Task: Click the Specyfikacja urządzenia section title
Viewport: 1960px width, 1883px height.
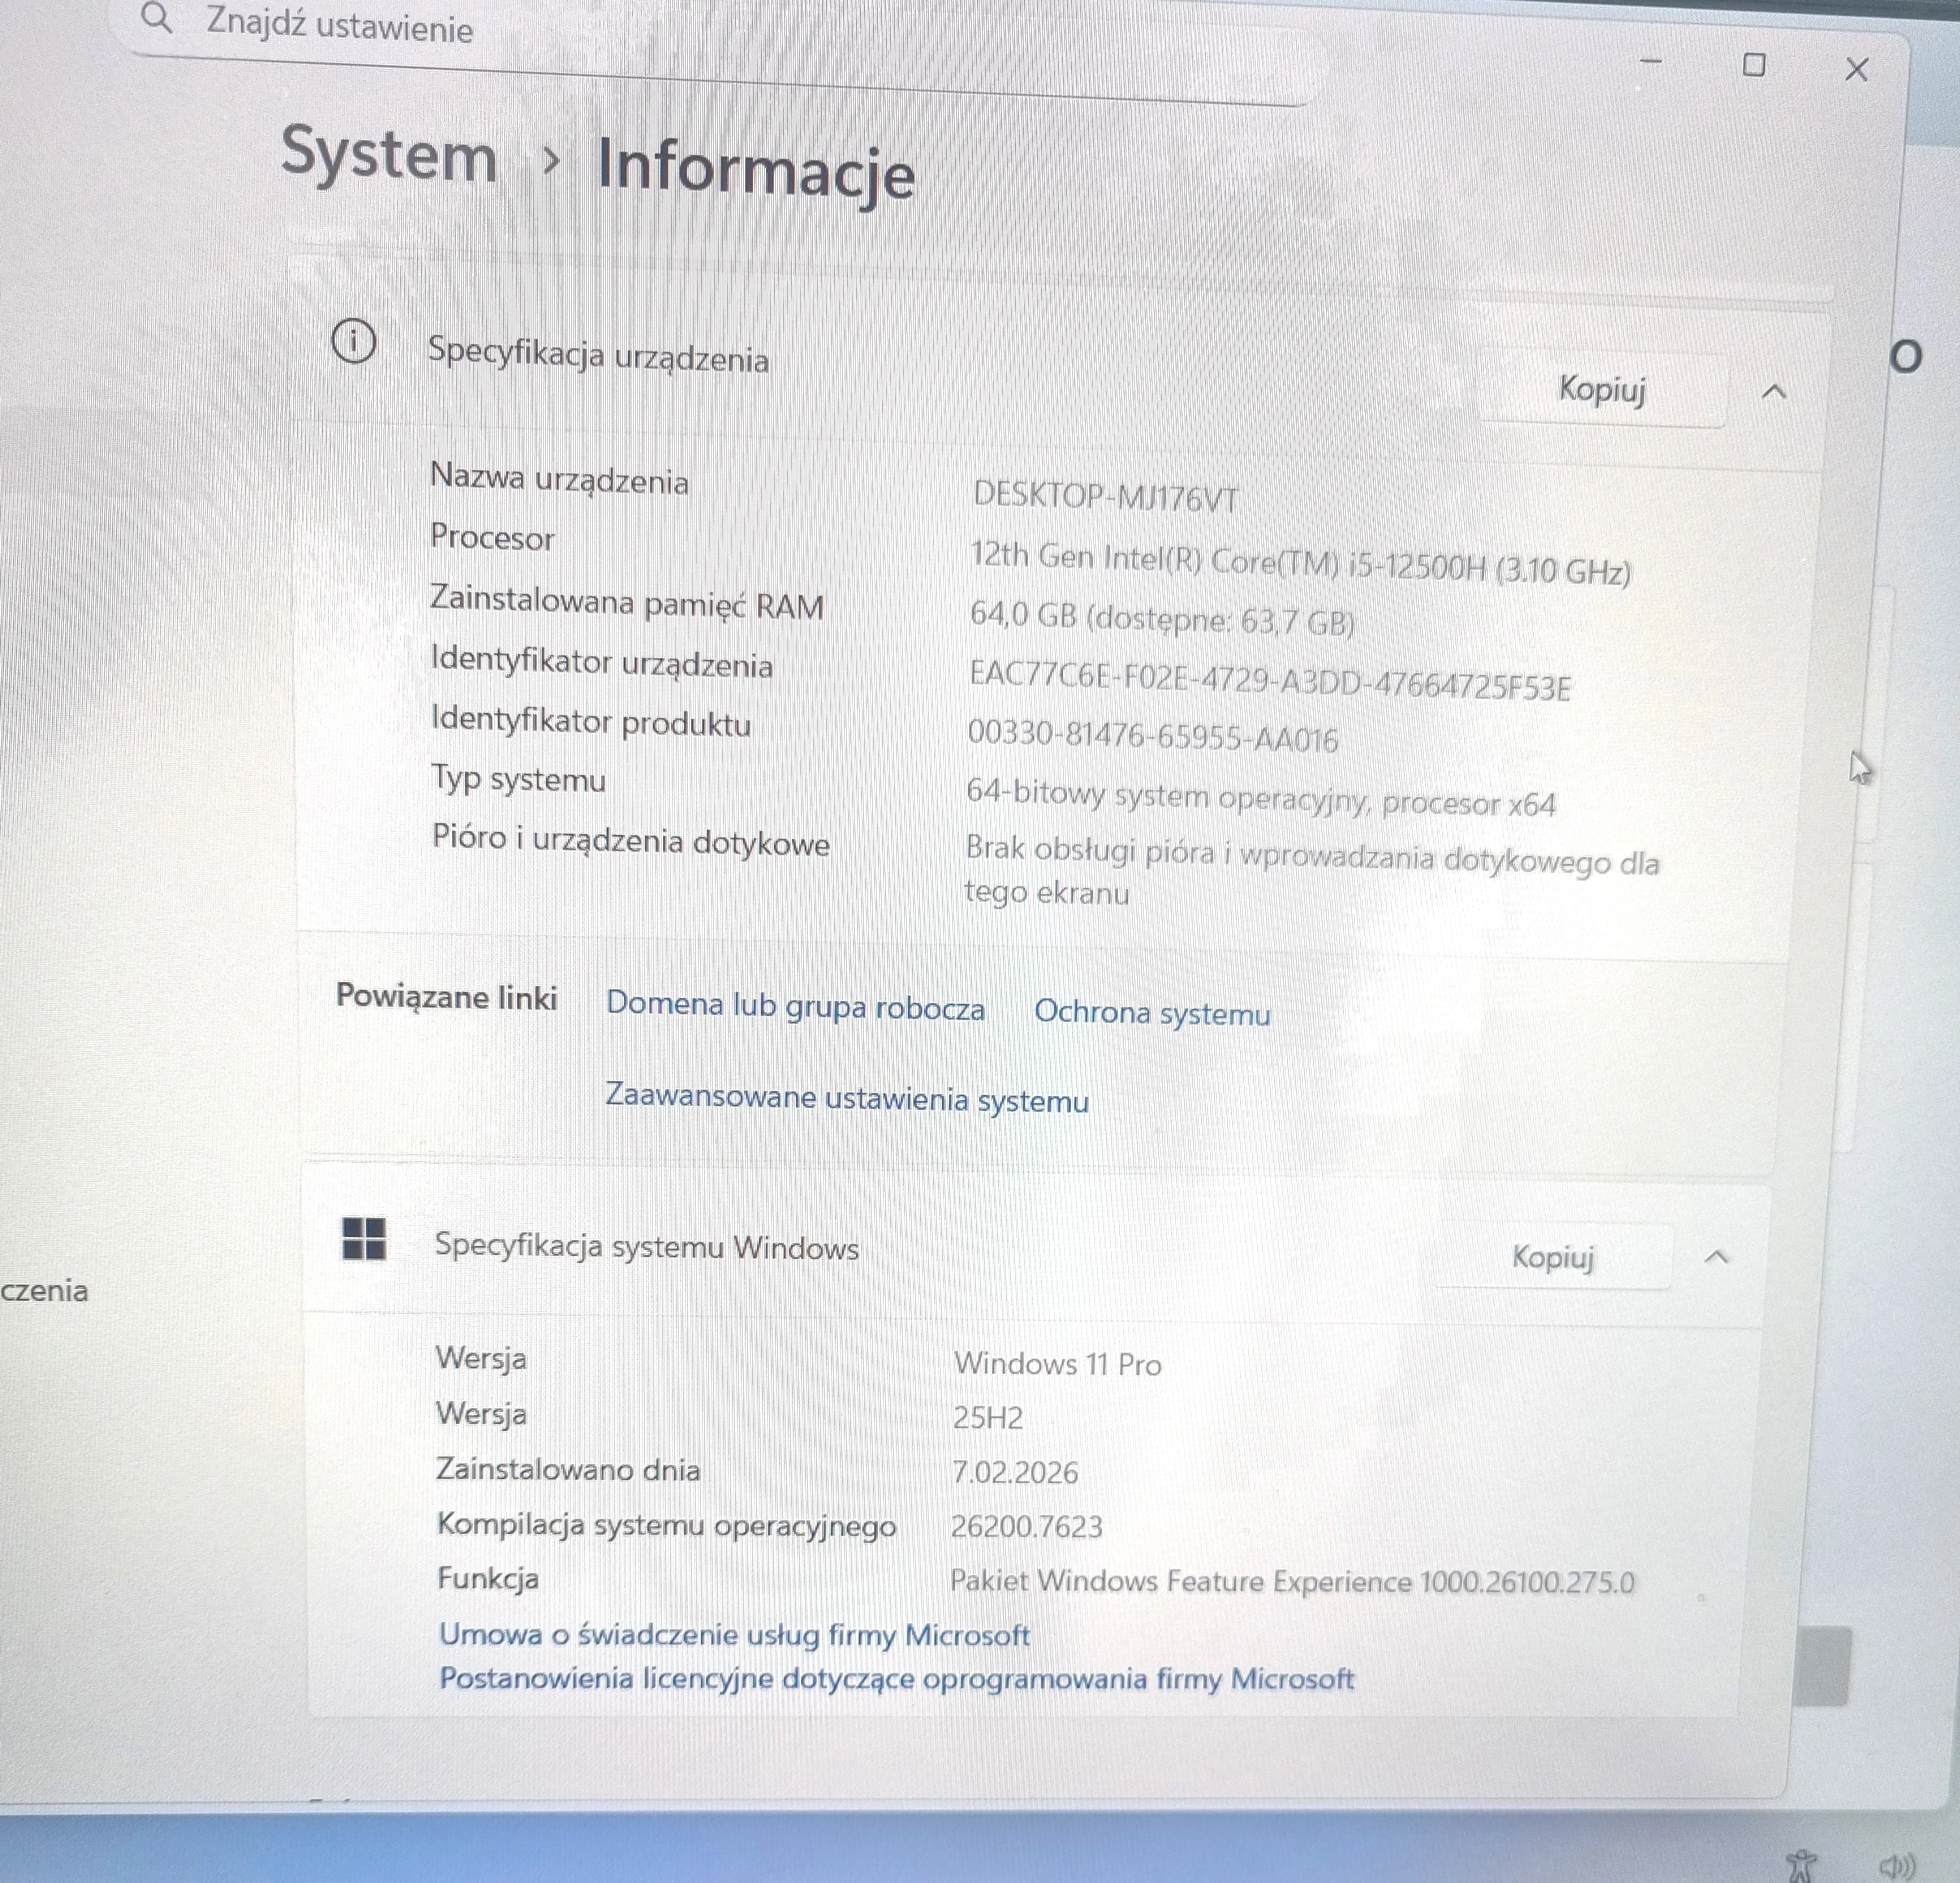Action: [598, 355]
